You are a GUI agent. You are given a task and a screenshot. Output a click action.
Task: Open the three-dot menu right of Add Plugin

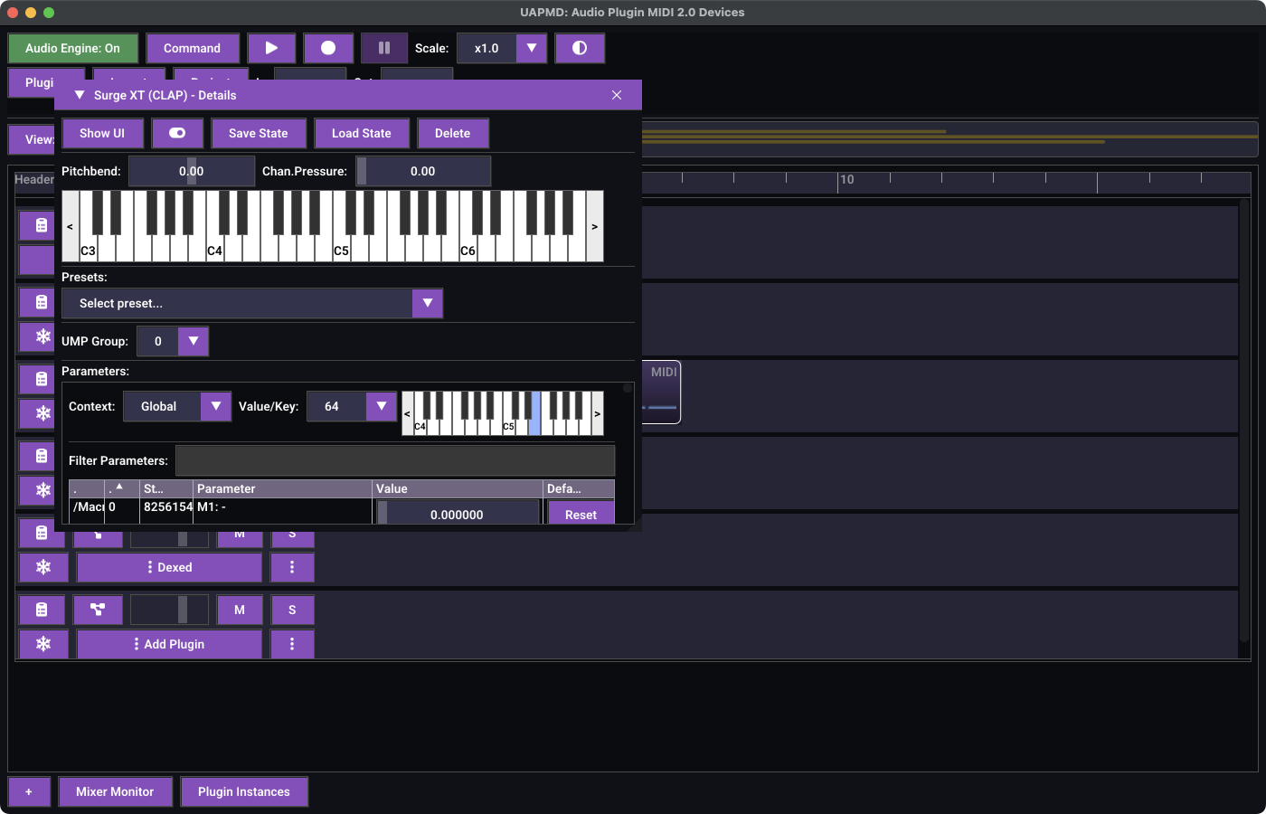(x=292, y=644)
